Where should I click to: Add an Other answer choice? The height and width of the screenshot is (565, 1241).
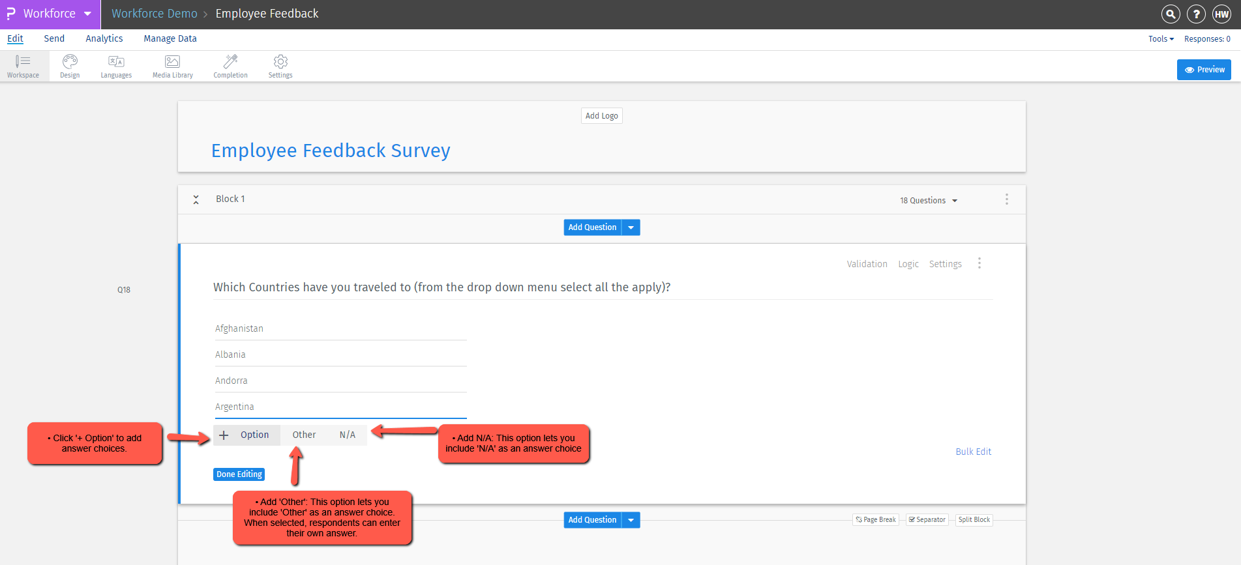(x=304, y=435)
